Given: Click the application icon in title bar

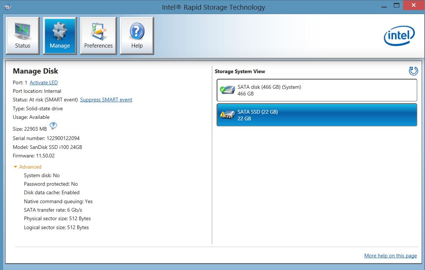Looking at the screenshot, I should (x=7, y=7).
